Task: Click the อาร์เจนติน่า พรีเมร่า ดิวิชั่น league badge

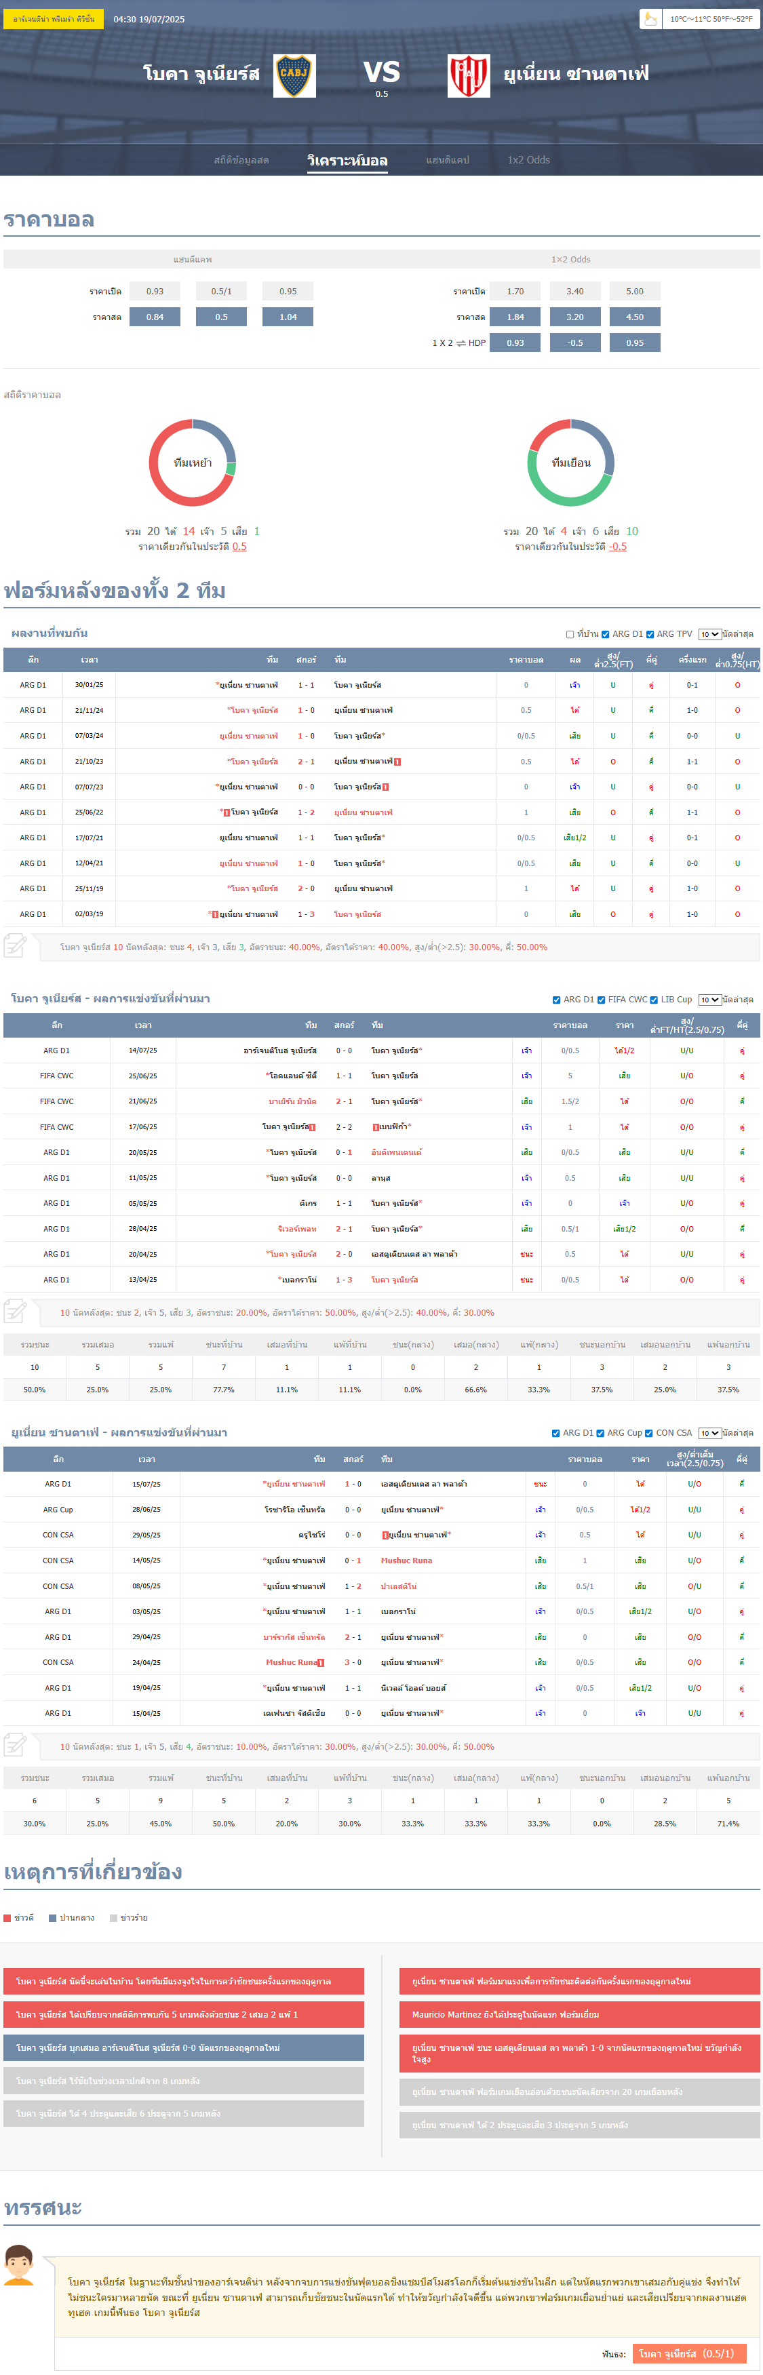Action: pyautogui.click(x=54, y=18)
